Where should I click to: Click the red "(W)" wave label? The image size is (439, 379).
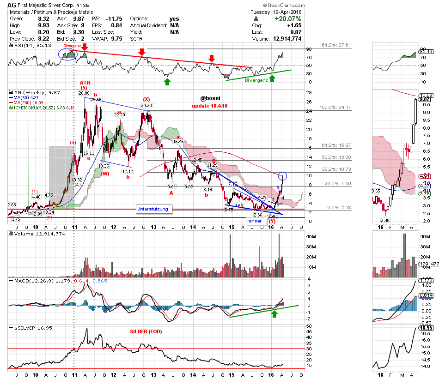click(x=105, y=174)
